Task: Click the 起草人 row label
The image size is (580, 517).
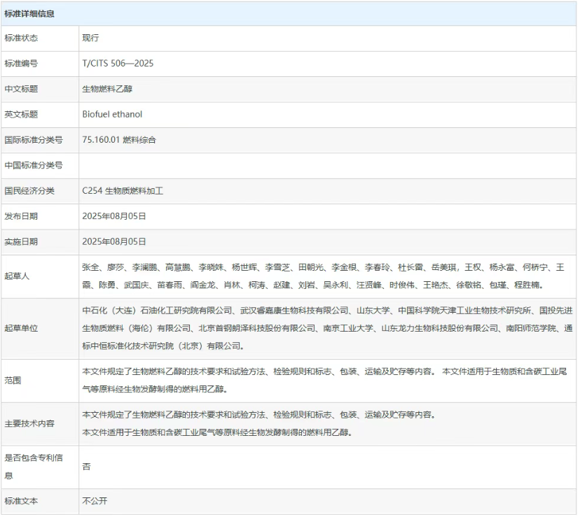Action: pos(17,276)
